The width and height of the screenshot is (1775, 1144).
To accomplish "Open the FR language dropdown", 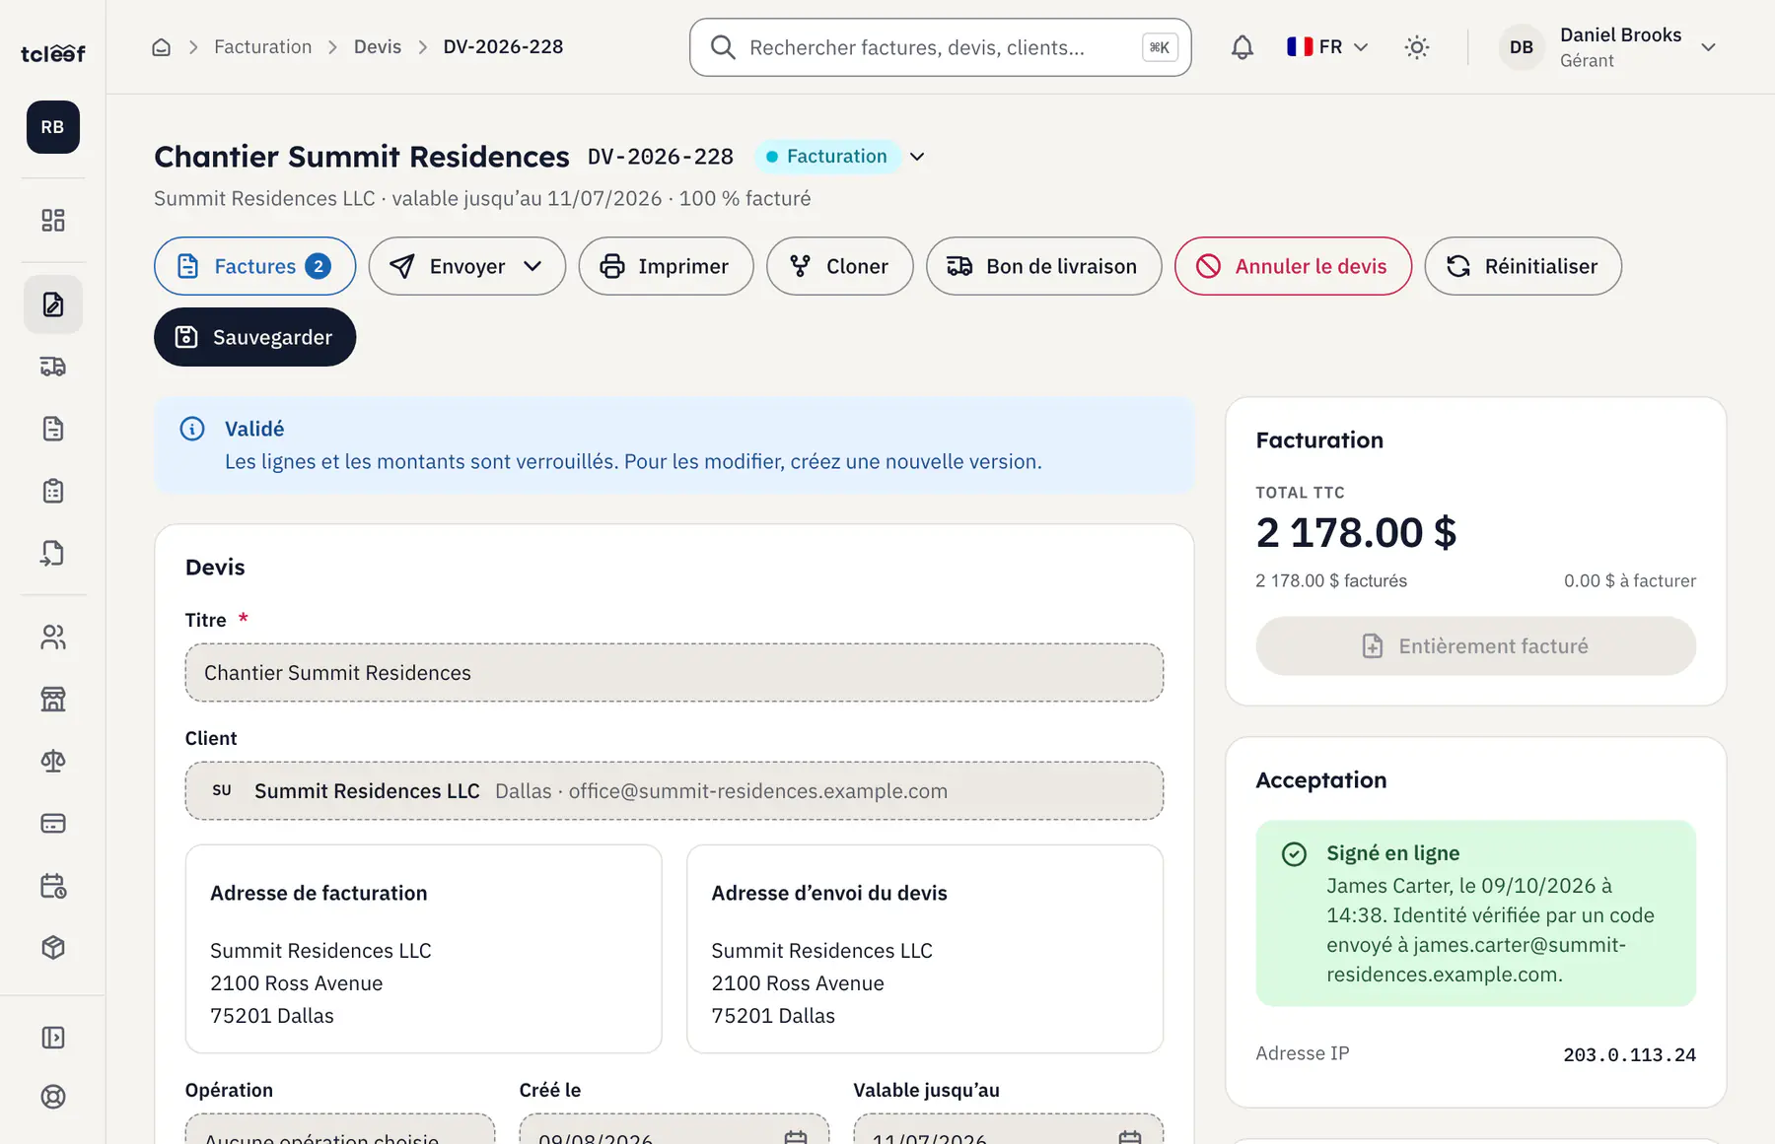I will click(1327, 47).
